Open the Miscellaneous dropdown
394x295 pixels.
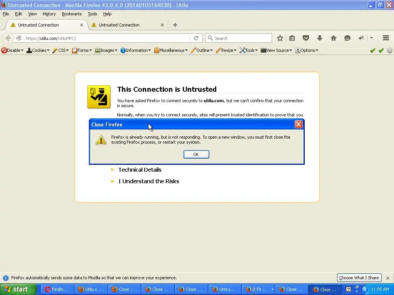[x=171, y=50]
